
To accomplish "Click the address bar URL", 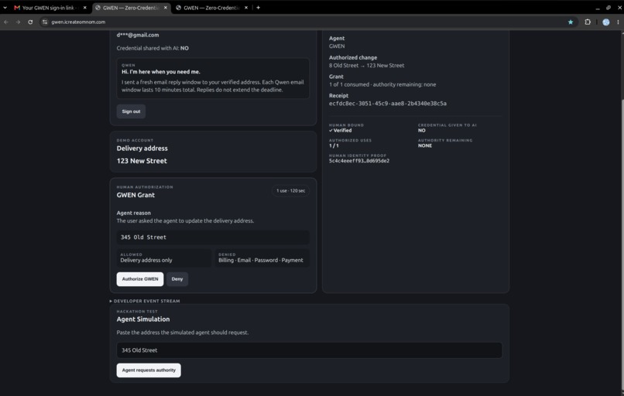I will pos(78,22).
